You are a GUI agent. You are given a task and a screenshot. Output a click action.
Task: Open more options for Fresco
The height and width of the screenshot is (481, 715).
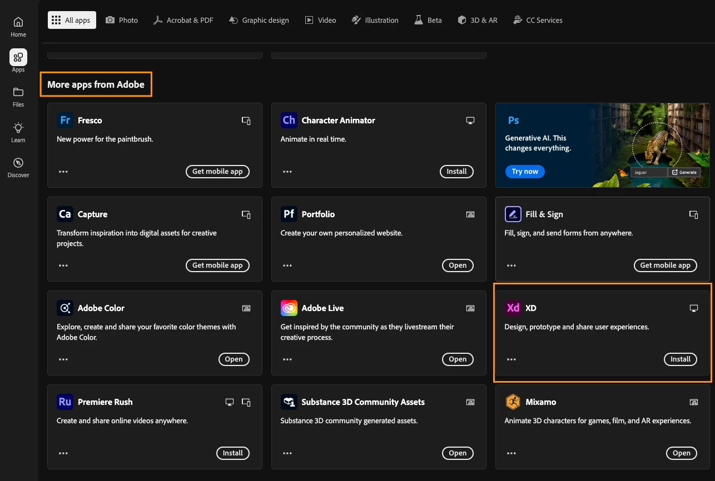63,172
